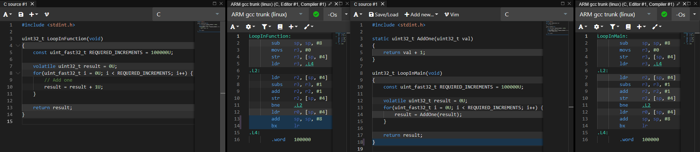
Task: Rename LoopInFunction compiler pane via pencil icon
Action: (x=330, y=4)
